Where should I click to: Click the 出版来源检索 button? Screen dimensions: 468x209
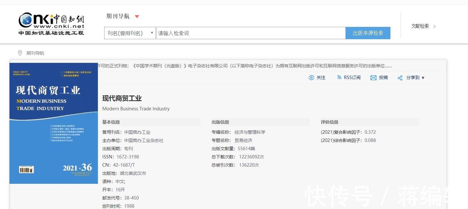click(x=368, y=33)
